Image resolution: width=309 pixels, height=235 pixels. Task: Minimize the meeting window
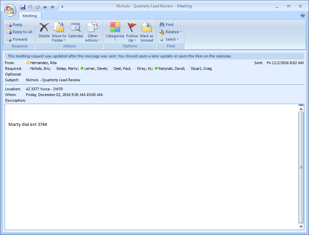click(277, 6)
